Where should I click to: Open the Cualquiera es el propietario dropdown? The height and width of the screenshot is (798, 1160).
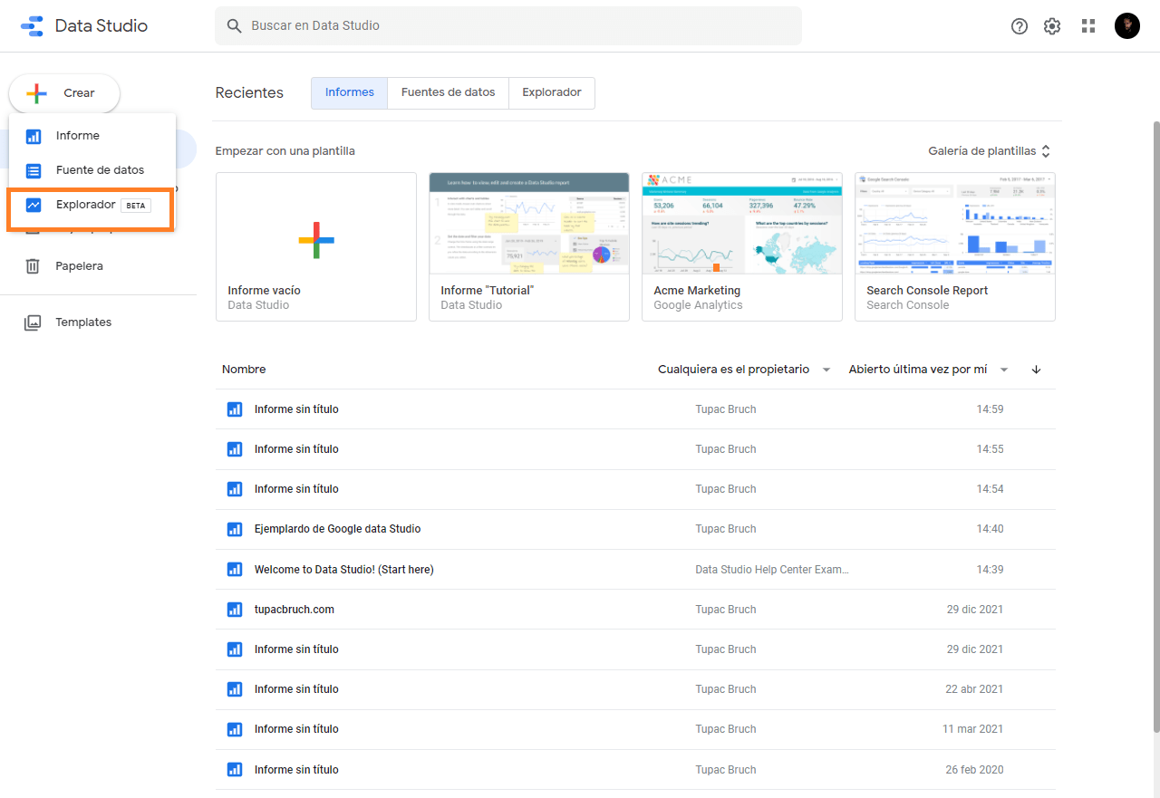(x=745, y=370)
